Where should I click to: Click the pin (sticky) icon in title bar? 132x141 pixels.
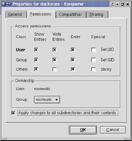pos(9,4)
